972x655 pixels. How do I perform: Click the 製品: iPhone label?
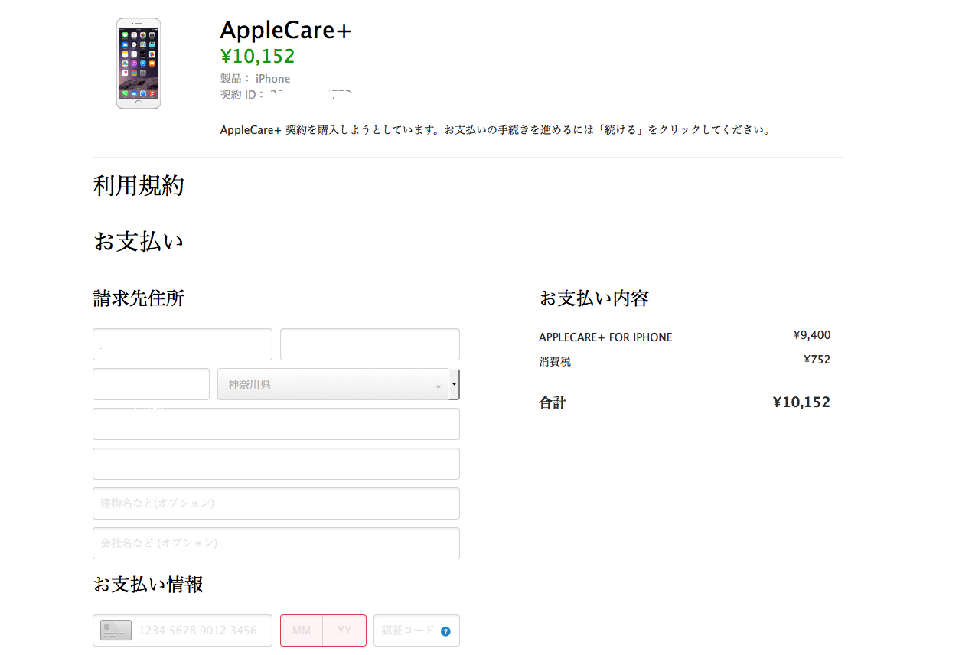click(255, 79)
